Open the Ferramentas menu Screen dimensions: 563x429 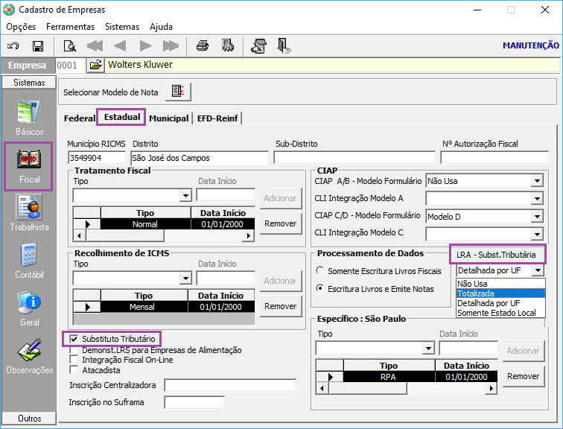pos(70,26)
